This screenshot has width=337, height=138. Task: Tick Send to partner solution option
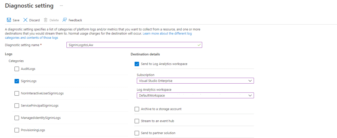[x=137, y=133]
